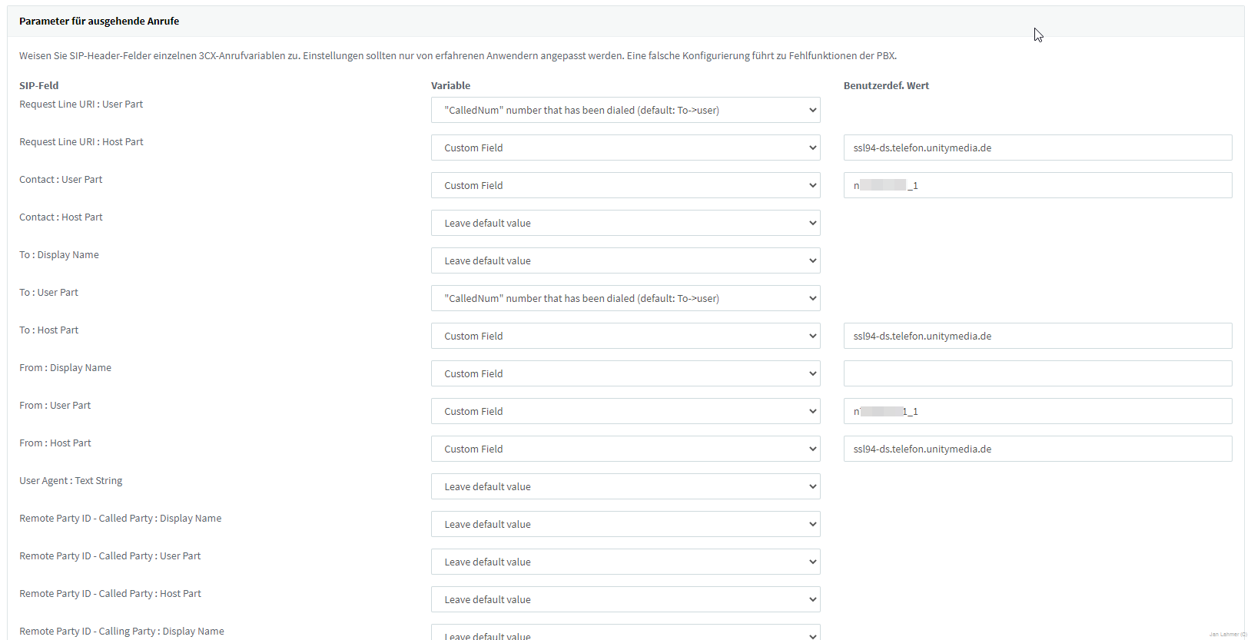
Task: Focus To Host Part custom value field
Action: (x=1037, y=336)
